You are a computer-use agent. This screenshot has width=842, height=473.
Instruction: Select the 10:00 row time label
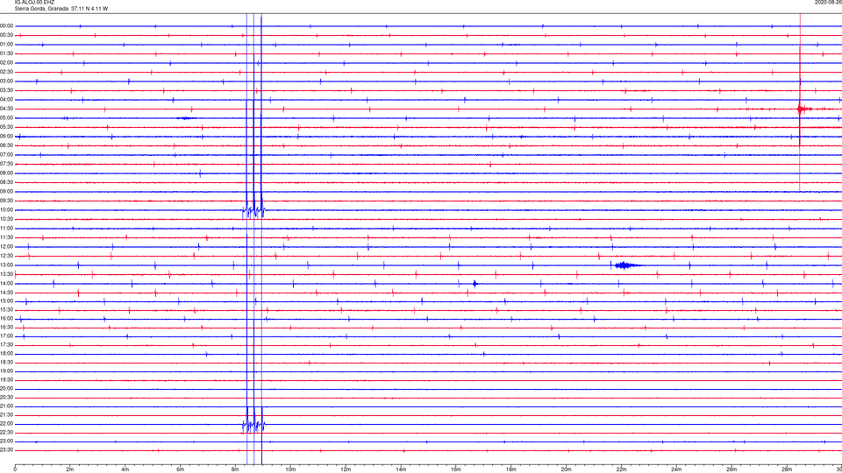coord(6,209)
